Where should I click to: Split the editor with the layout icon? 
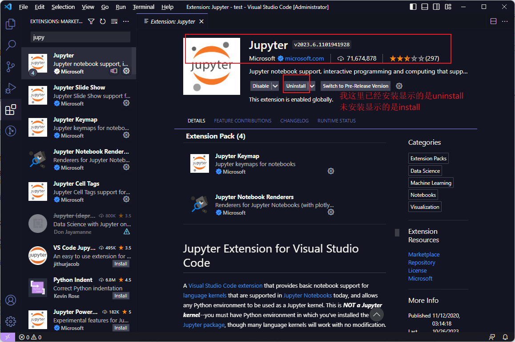[493, 21]
